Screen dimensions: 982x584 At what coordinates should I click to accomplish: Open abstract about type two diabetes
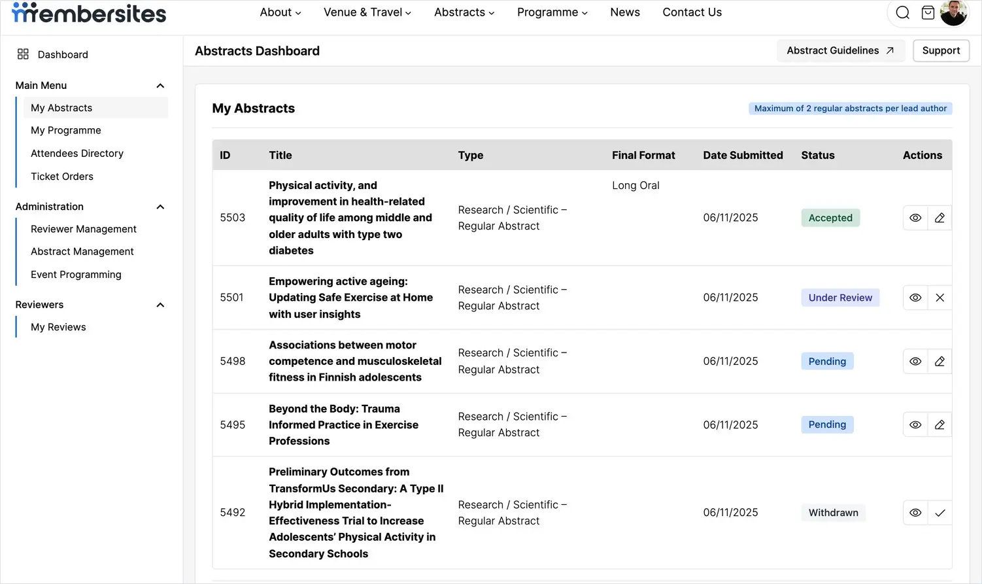pos(350,218)
